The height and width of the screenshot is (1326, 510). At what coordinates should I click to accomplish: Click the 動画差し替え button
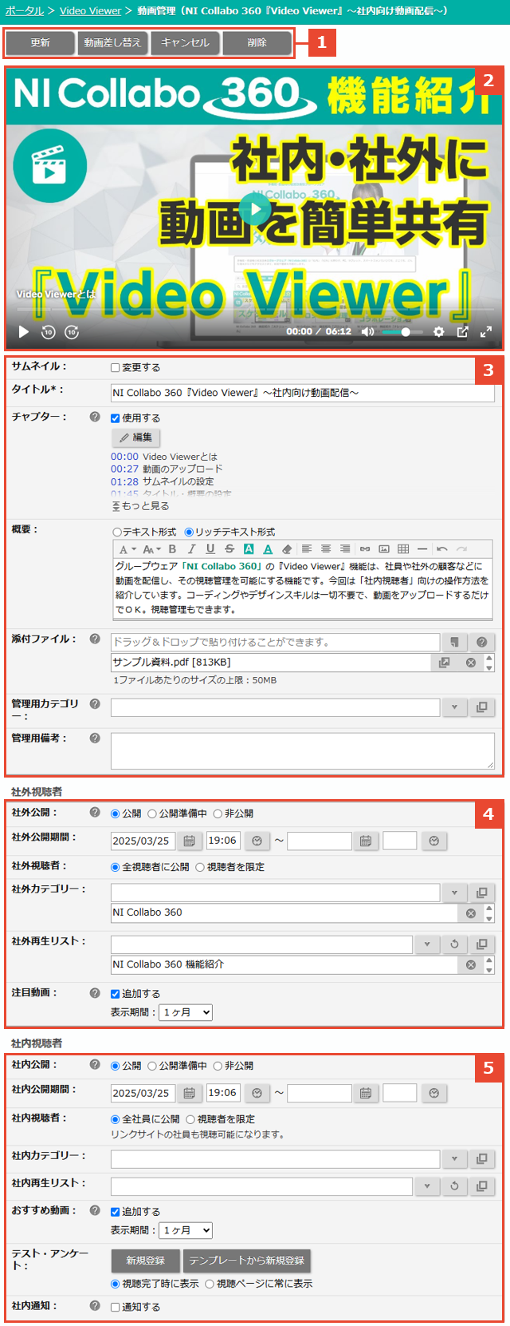pos(112,43)
